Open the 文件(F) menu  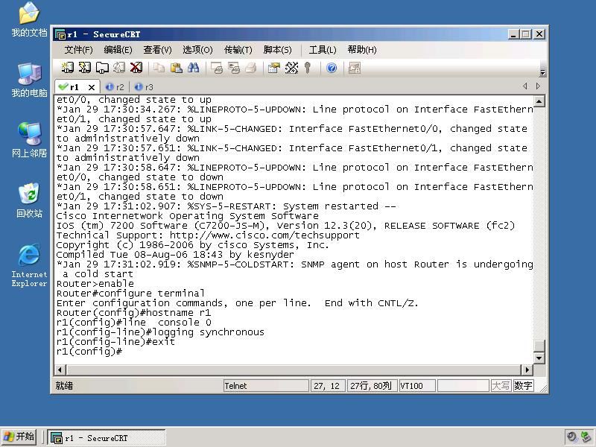[x=78, y=50]
